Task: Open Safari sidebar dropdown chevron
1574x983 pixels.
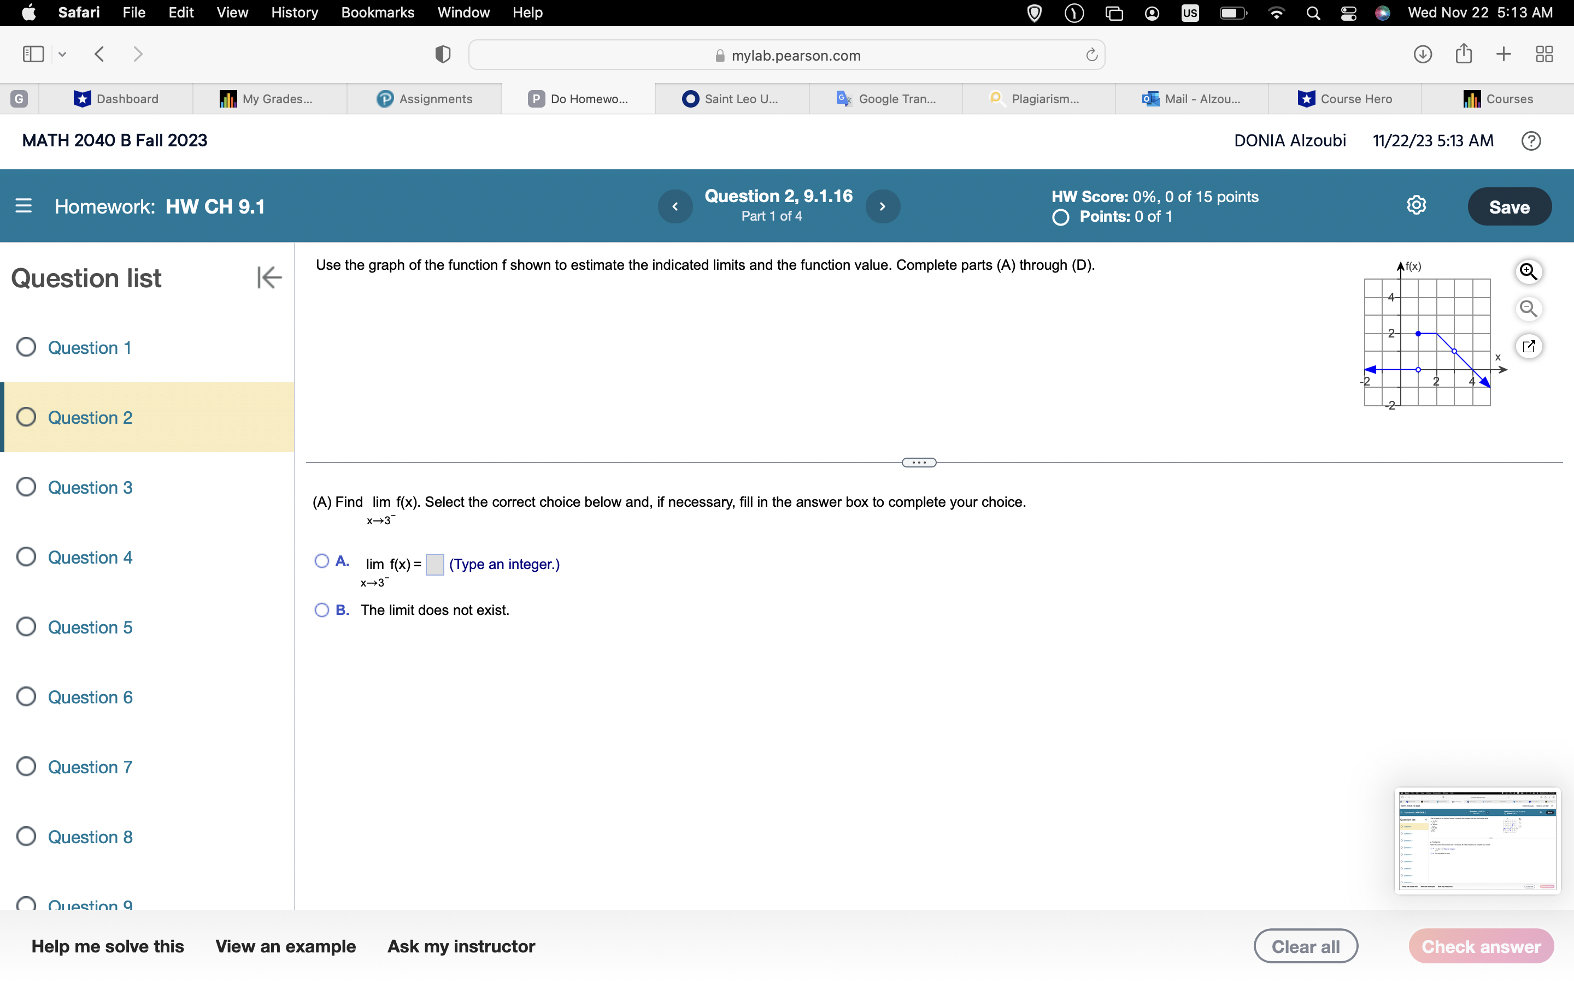Action: tap(62, 54)
